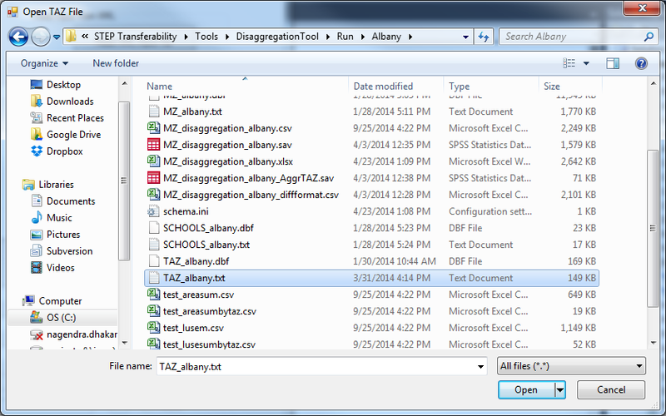Select Google Drive in the sidebar
666x416 pixels.
point(73,135)
